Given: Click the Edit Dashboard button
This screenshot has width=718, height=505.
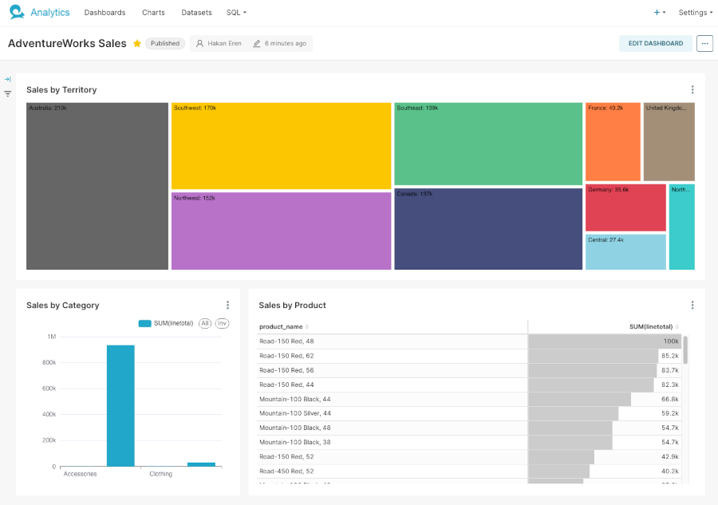Looking at the screenshot, I should click(x=655, y=44).
